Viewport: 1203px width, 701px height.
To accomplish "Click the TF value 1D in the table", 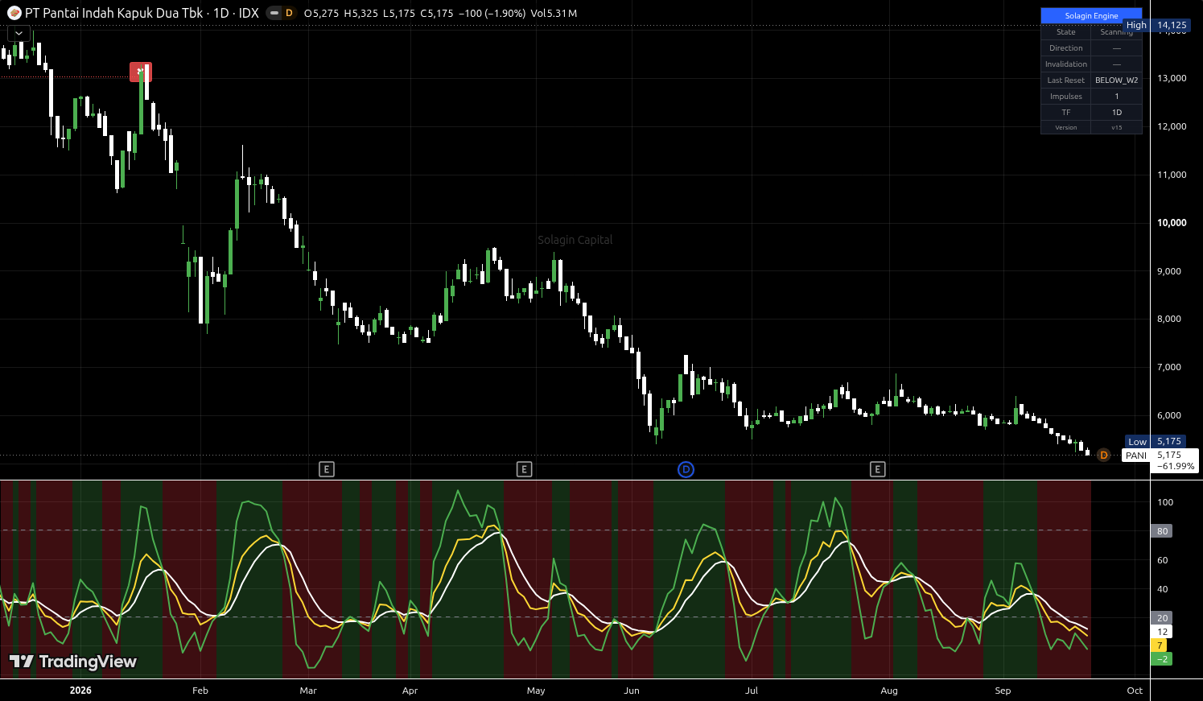I will point(1116,113).
